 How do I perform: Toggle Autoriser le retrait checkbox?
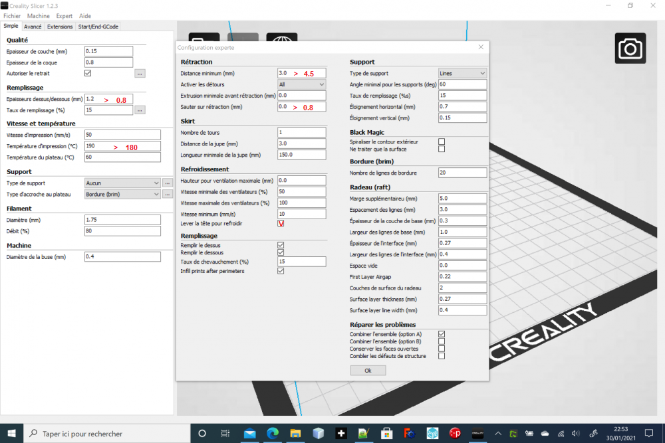88,73
